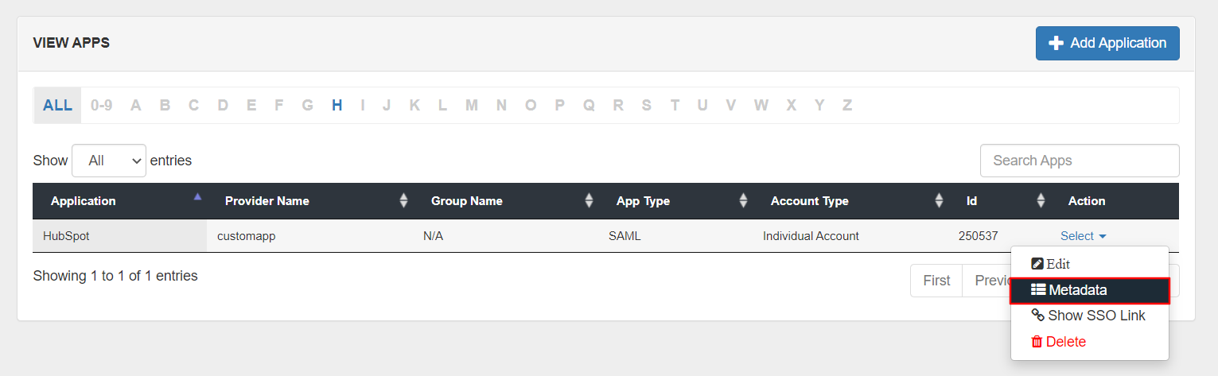
Task: Sort by Provider Name column
Action: 309,201
